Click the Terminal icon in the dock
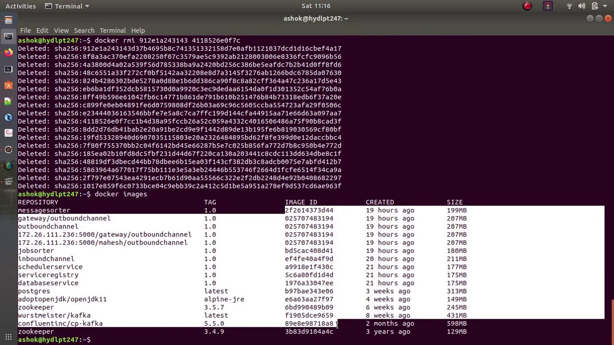The height and width of the screenshot is (345, 614). [8, 36]
